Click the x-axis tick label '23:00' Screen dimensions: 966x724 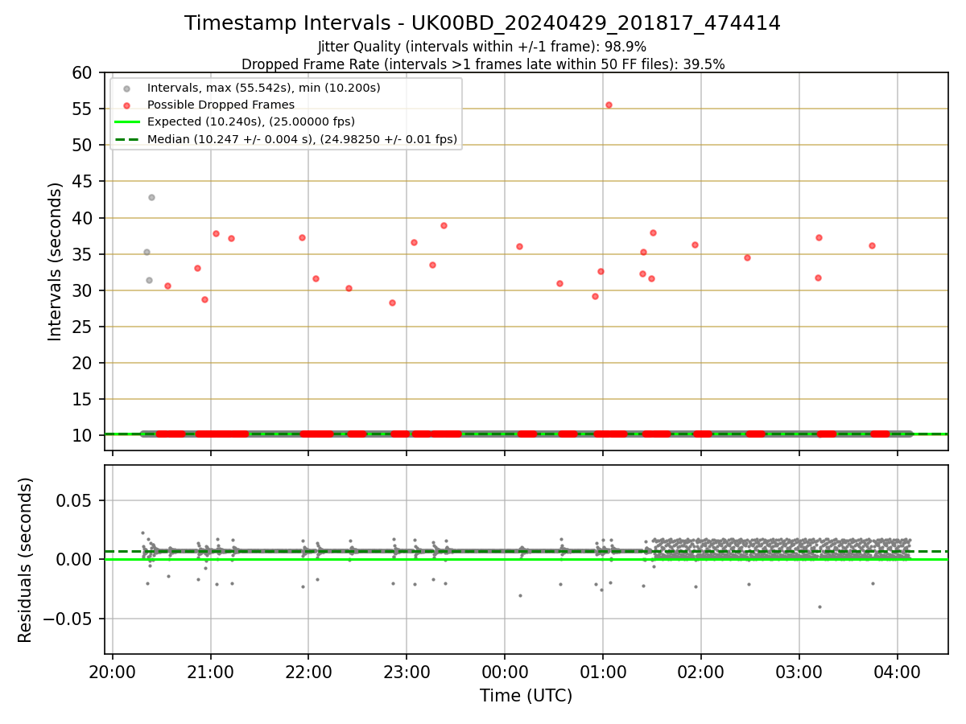tap(407, 671)
